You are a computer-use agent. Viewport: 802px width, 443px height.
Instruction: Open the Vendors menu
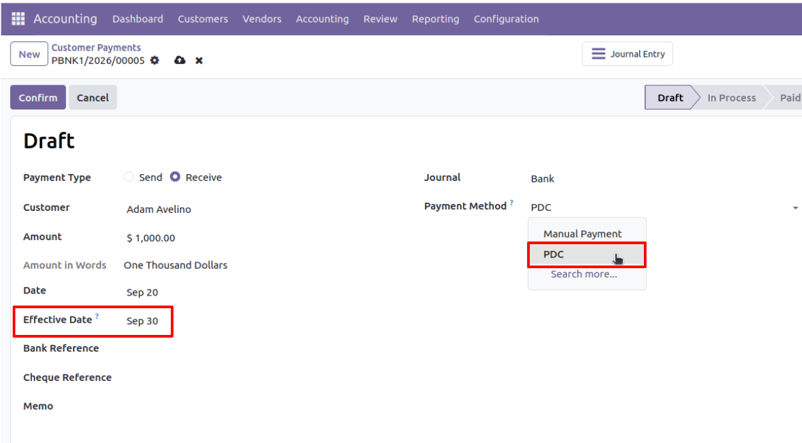pos(262,19)
